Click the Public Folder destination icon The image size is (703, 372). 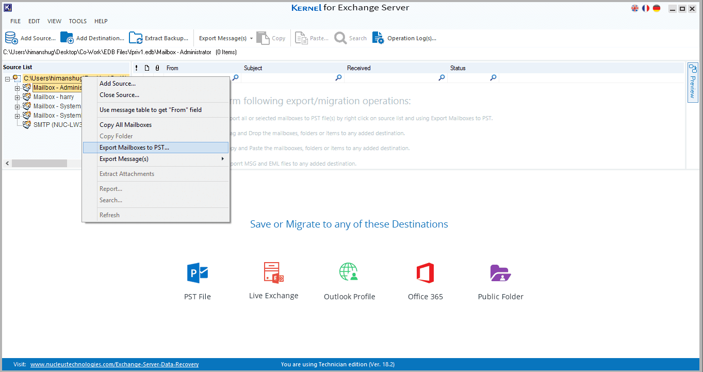click(500, 272)
